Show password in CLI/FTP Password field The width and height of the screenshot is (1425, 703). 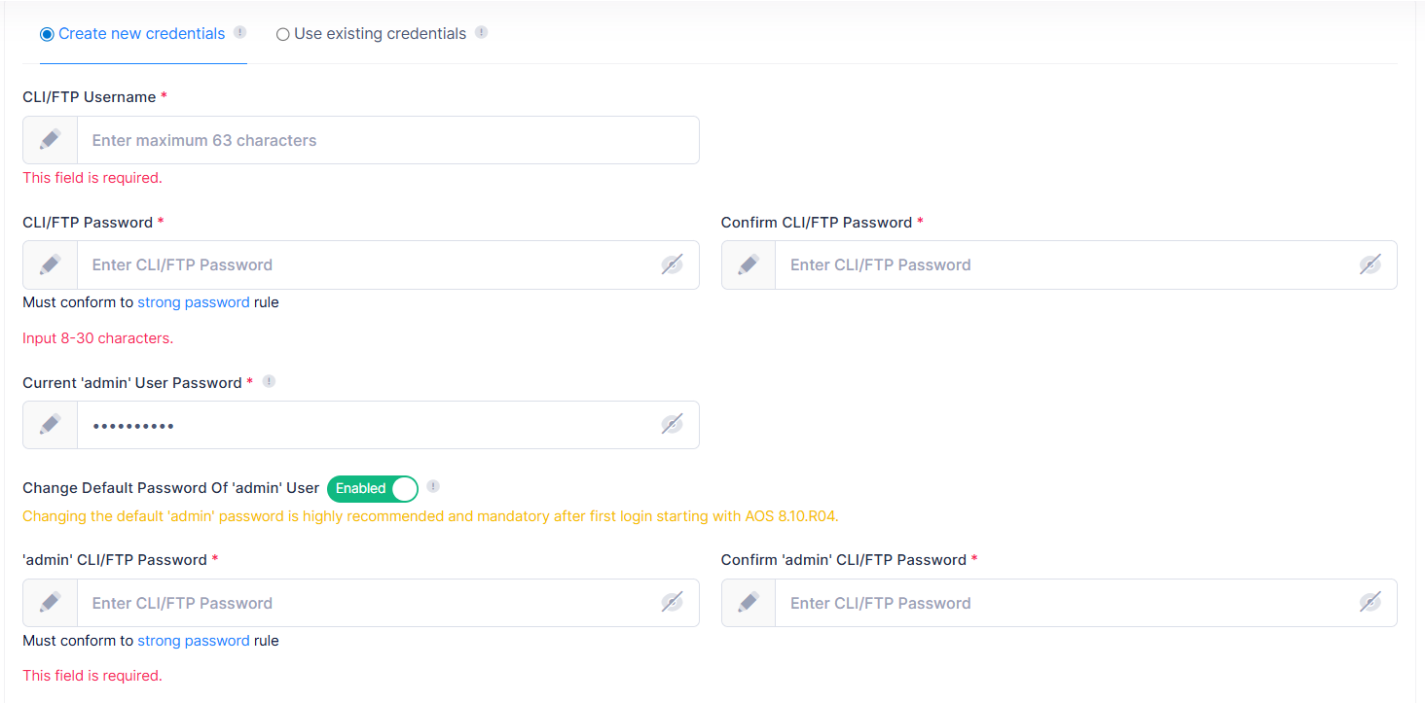click(672, 264)
